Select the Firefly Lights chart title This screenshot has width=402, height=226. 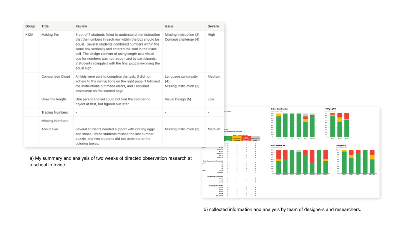click(330, 109)
